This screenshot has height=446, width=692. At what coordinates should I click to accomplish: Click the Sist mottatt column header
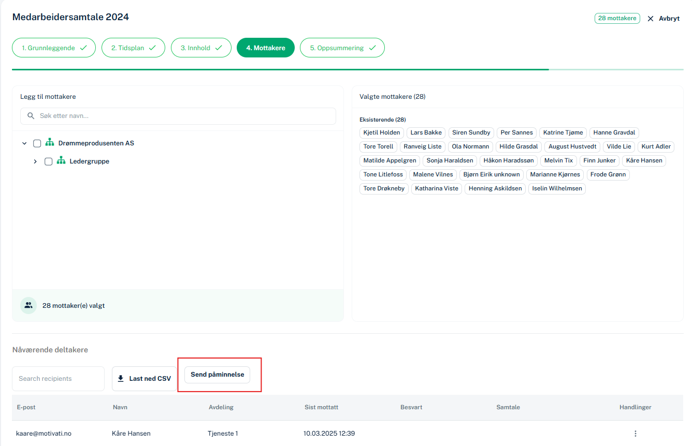[321, 407]
